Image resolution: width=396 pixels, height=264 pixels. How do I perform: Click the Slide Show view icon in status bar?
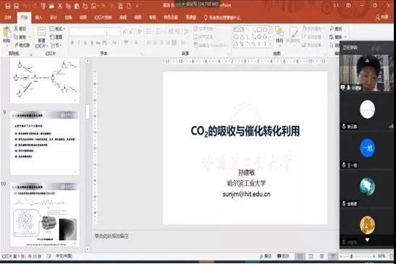pyautogui.click(x=333, y=256)
